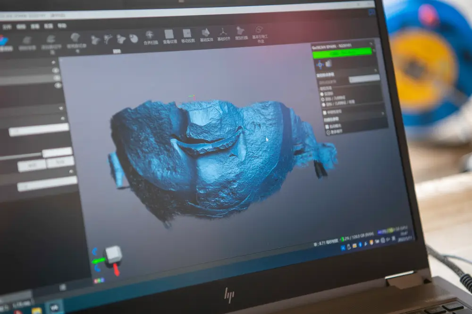Click the blue positioning target icon in scanner panel

tap(320, 64)
